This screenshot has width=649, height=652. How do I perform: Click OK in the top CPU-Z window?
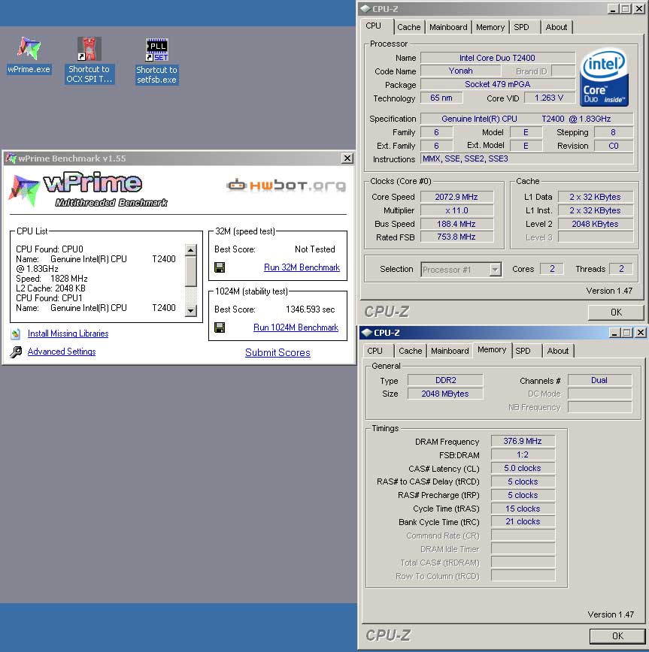pos(616,312)
